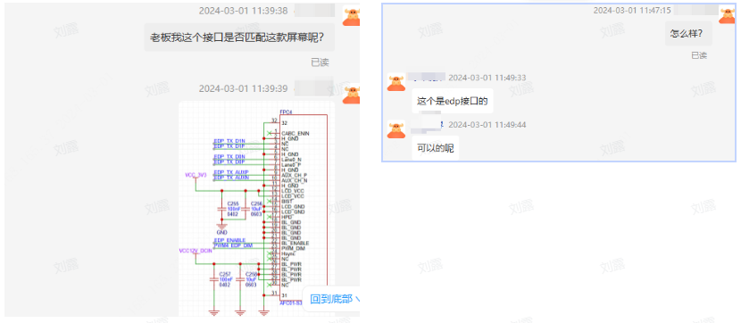Image resolution: width=741 pixels, height=323 pixels.
Task: Click the 这个是edp接口的 message bubble
Action: coord(453,101)
